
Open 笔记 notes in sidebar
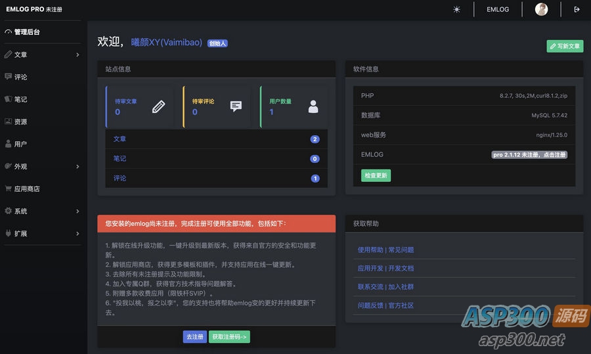[21, 99]
